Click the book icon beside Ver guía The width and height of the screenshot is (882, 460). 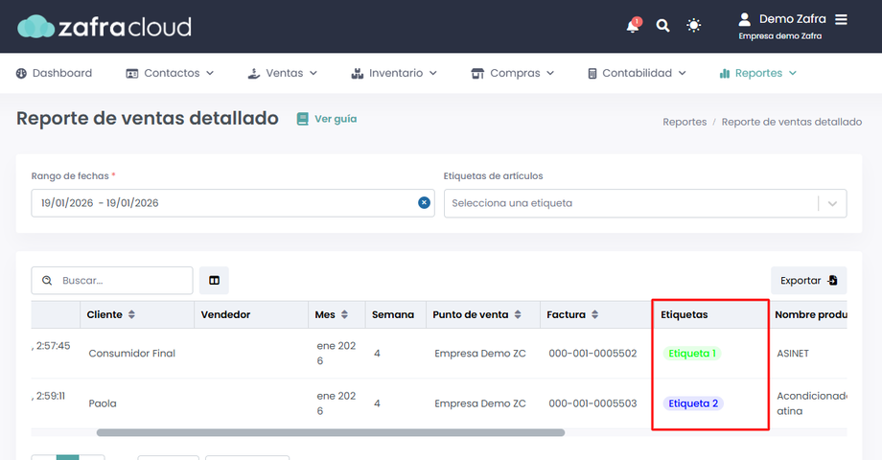tap(303, 119)
